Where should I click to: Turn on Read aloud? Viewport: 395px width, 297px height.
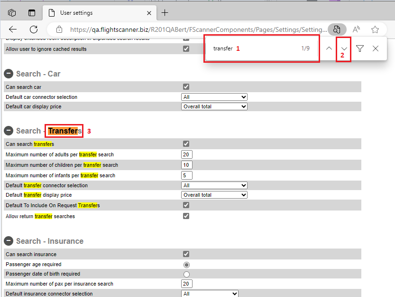(356, 29)
